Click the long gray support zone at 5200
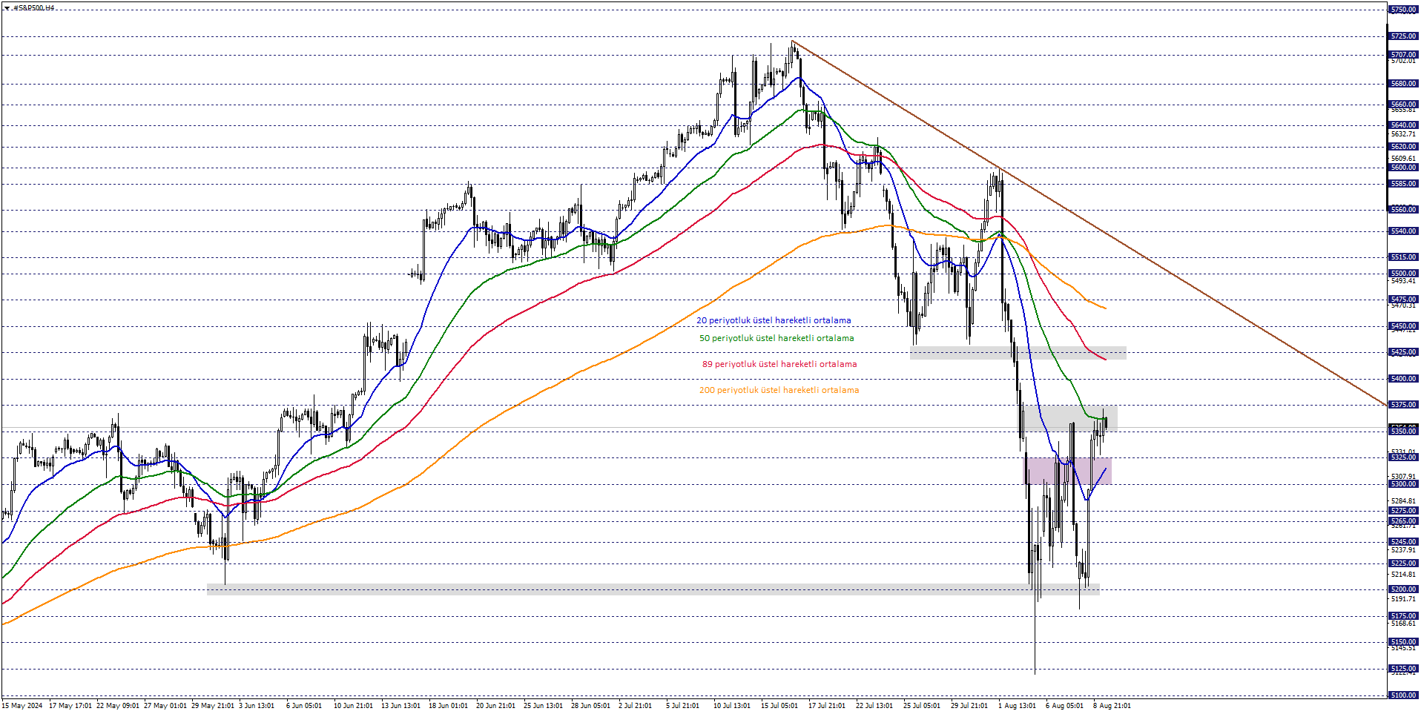The image size is (1421, 714). coord(653,589)
